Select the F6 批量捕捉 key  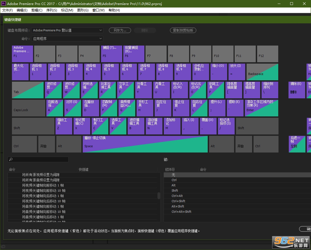coord(134,54)
